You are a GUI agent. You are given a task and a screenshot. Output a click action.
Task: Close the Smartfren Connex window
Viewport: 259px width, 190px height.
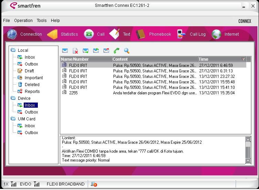[x=253, y=6]
